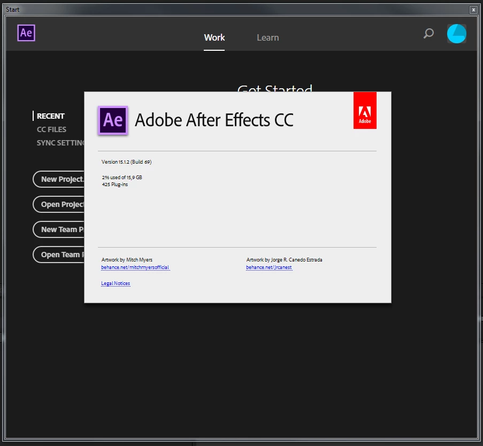Viewport: 483px width, 446px height.
Task: Click the Ae icon in About dialog
Action: click(113, 120)
